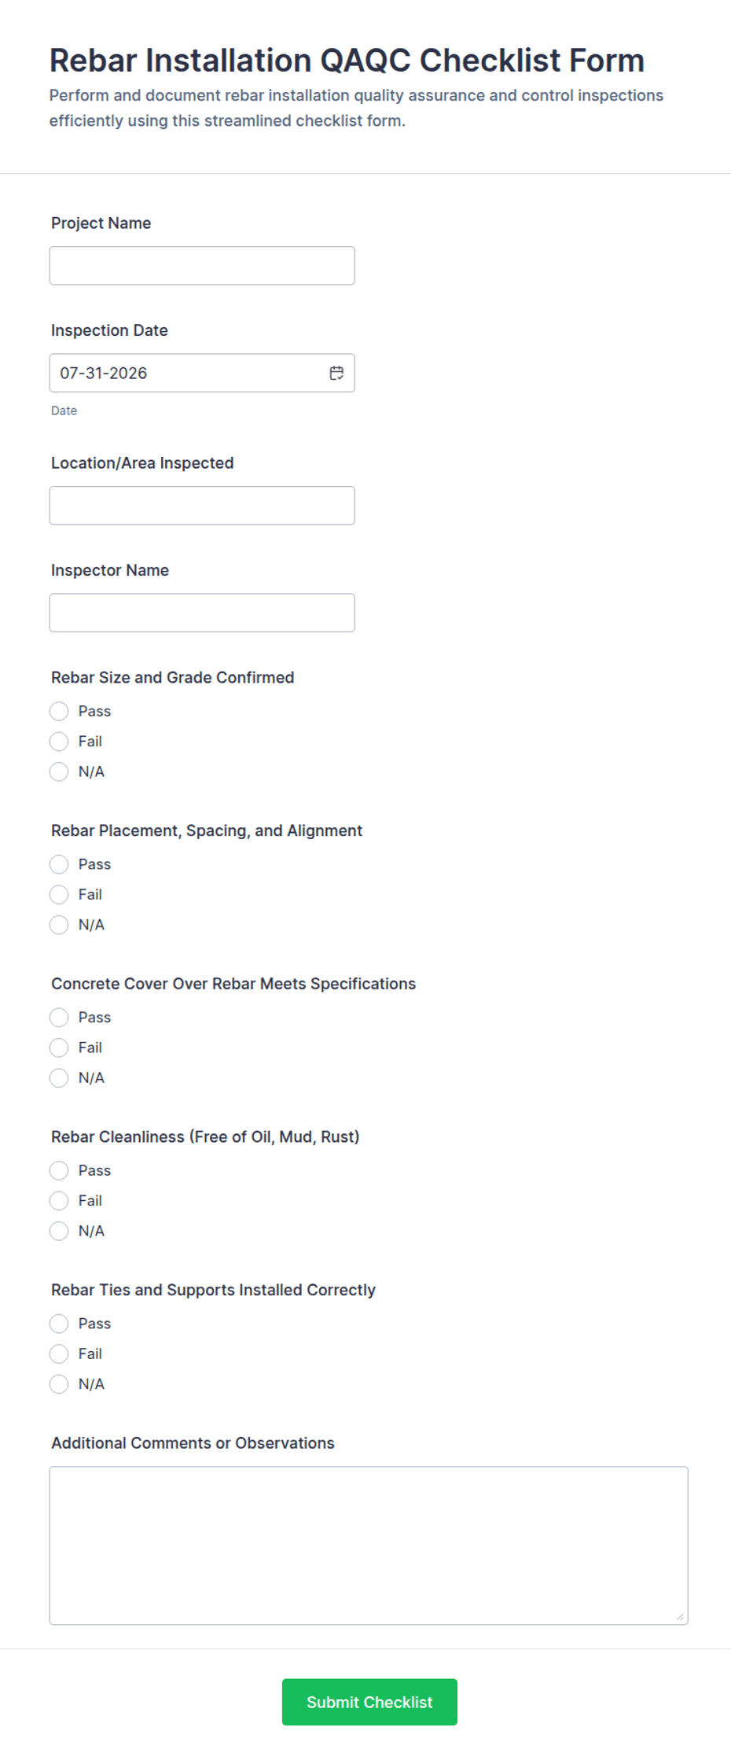Click the Project Name text field
The image size is (731, 1764).
pos(202,266)
